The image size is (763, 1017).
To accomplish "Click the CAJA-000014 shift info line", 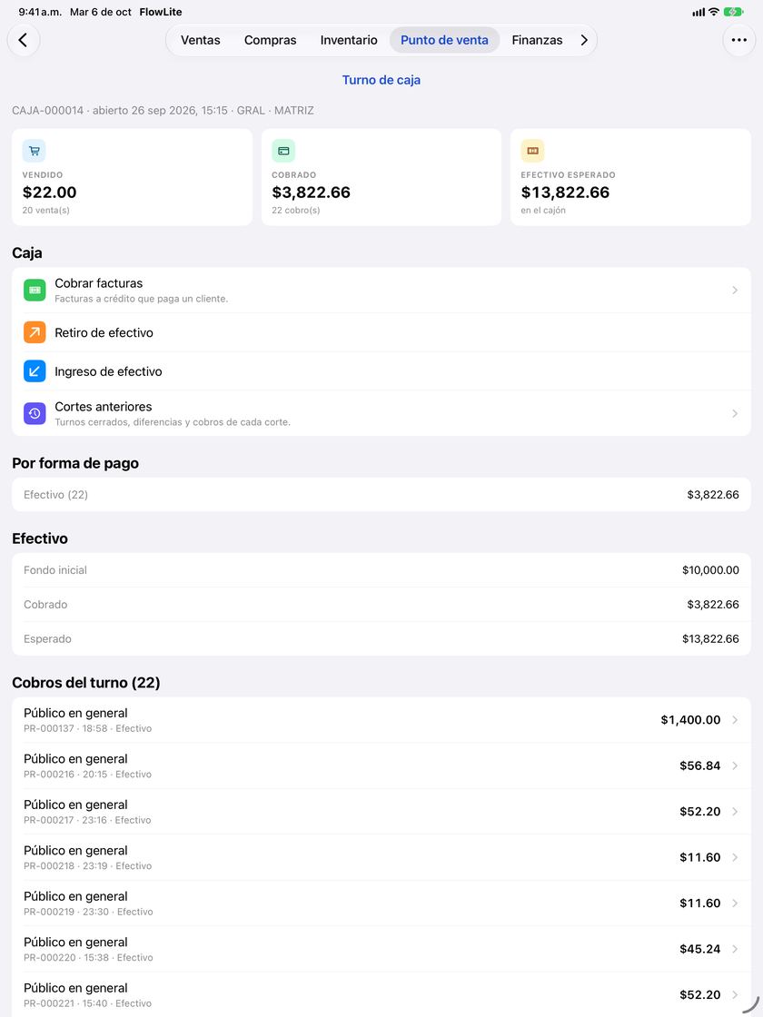I will [x=163, y=110].
